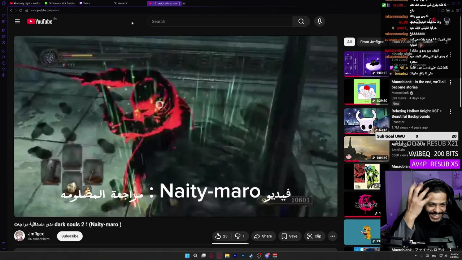Click the search magnifier button
462x260 pixels.
click(x=301, y=21)
